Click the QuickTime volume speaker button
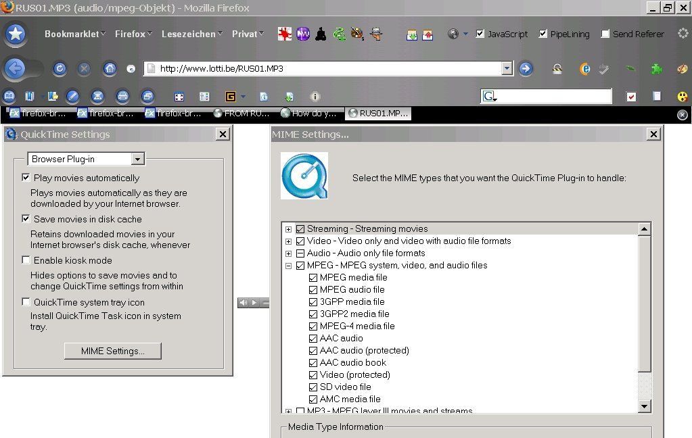 (243, 303)
